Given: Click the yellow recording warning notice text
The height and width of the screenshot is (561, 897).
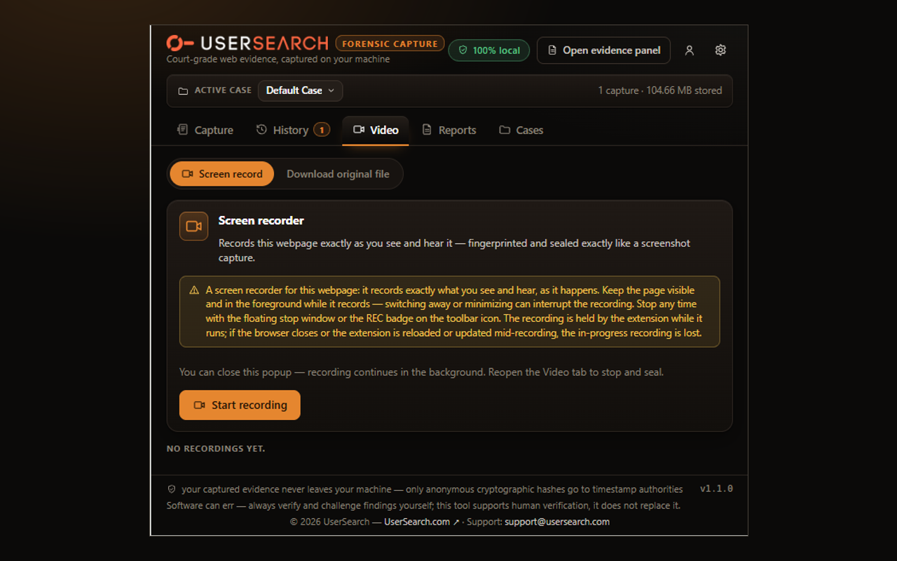Looking at the screenshot, I should click(454, 311).
